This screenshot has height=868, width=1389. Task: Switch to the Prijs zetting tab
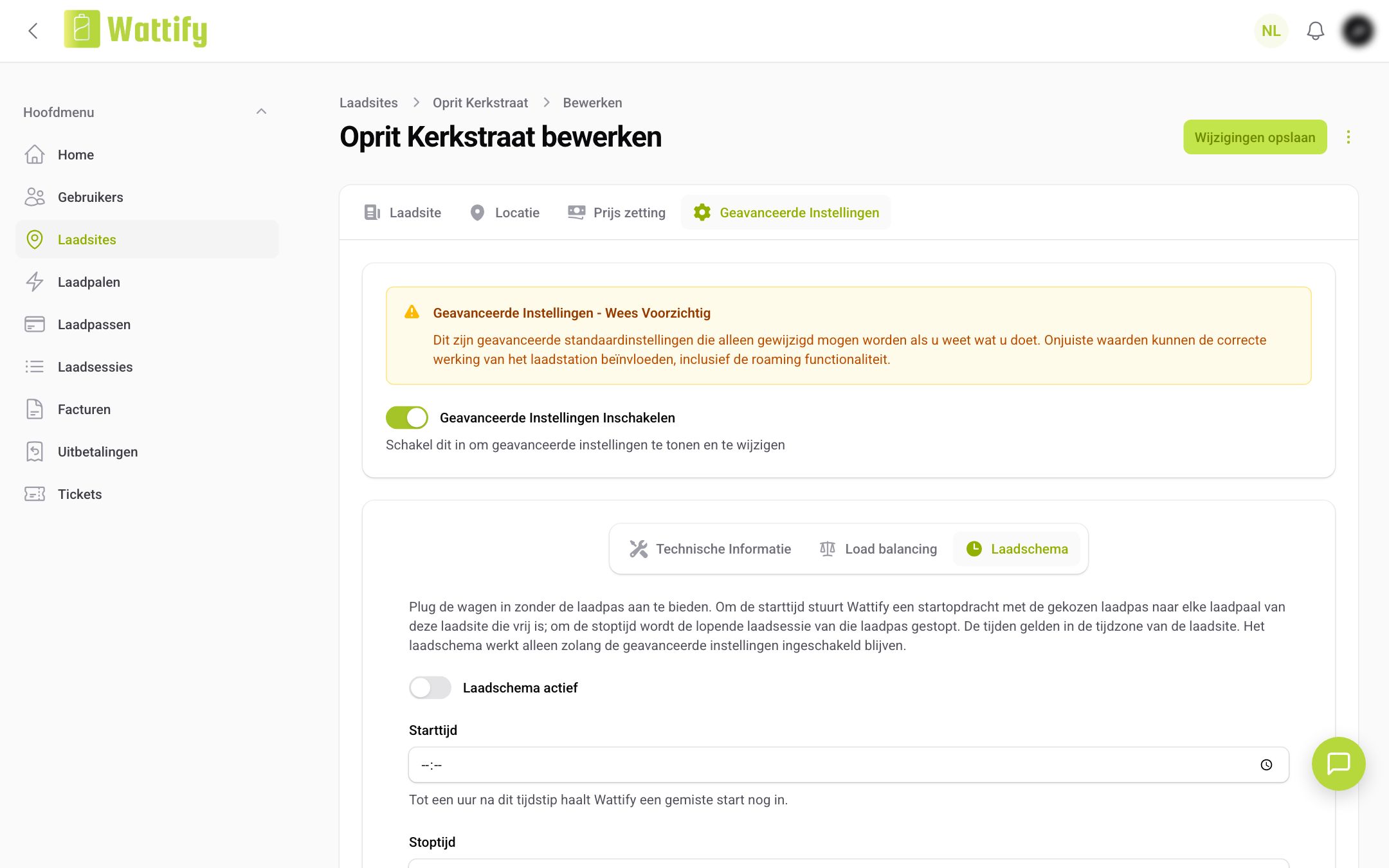[x=617, y=213]
